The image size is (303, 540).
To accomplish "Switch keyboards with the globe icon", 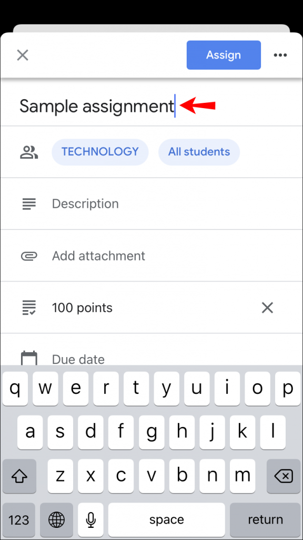I will pos(56,520).
